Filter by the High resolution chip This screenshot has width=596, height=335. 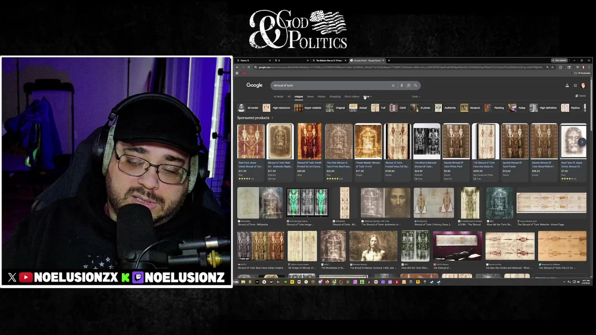coord(277,108)
